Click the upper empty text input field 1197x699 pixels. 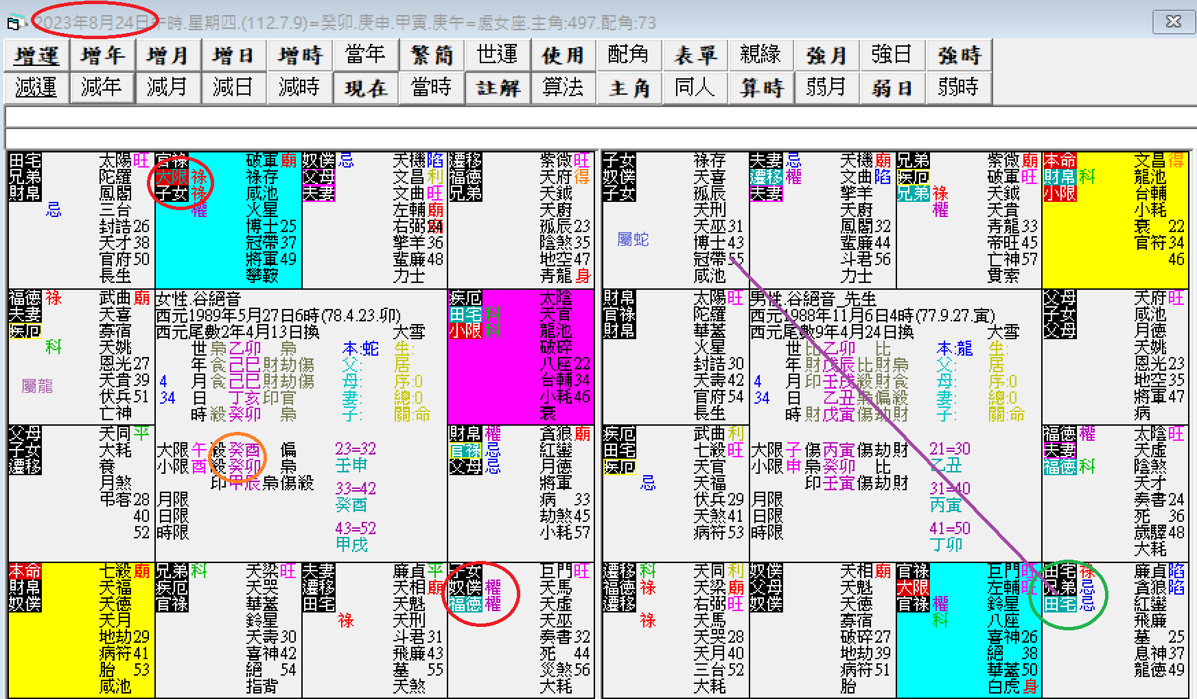(601, 117)
